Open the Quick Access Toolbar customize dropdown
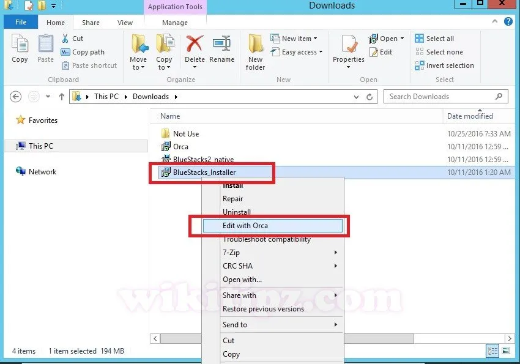The height and width of the screenshot is (364, 520). pyautogui.click(x=54, y=6)
